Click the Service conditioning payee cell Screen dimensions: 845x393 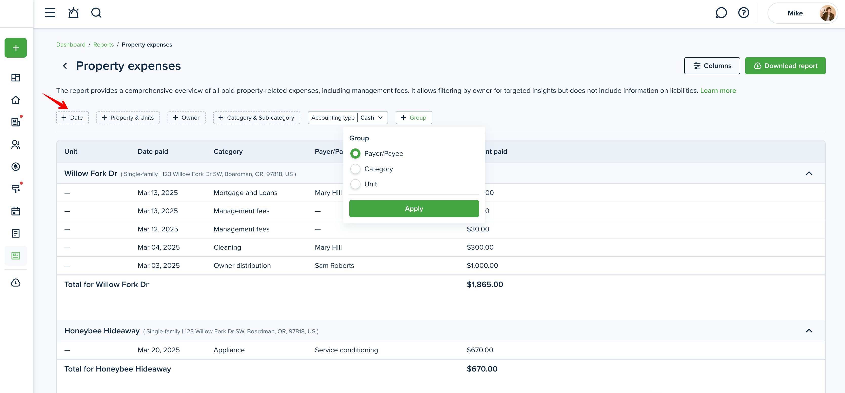point(346,350)
